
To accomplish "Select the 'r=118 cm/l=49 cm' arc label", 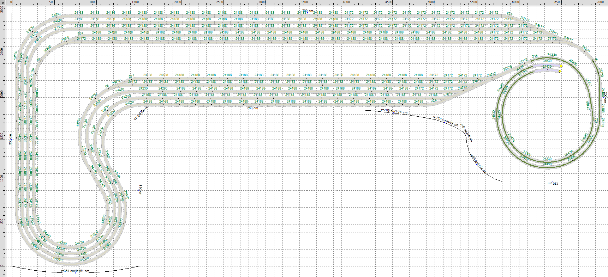I will coord(446,121).
